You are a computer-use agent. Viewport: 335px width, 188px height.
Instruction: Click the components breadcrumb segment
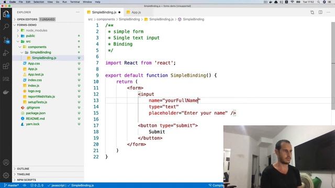point(106,19)
